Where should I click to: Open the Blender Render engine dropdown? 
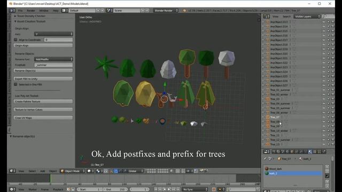[166, 11]
